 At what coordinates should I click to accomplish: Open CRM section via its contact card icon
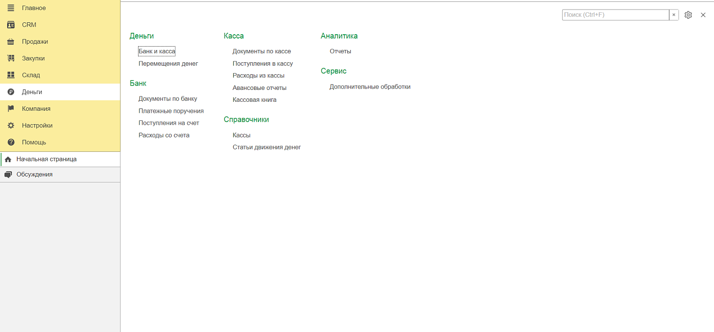tap(11, 25)
